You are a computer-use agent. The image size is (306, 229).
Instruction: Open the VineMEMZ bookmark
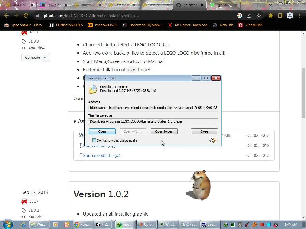(251, 25)
